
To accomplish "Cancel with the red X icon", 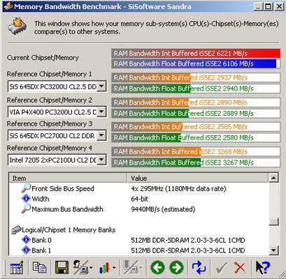I will click(240, 268).
